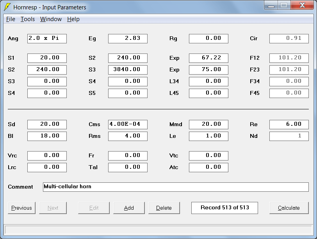Click the Edit button

94,208
